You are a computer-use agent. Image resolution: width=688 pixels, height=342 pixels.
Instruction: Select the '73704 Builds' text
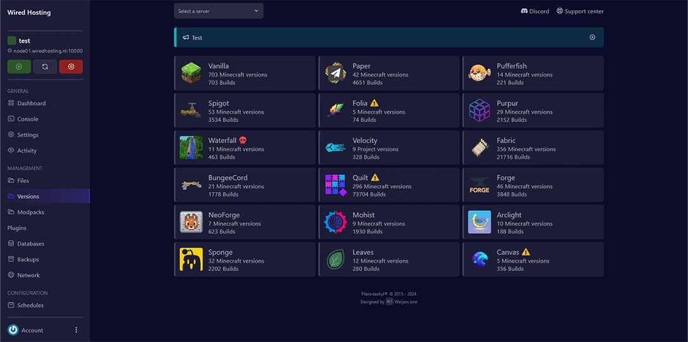tap(367, 194)
